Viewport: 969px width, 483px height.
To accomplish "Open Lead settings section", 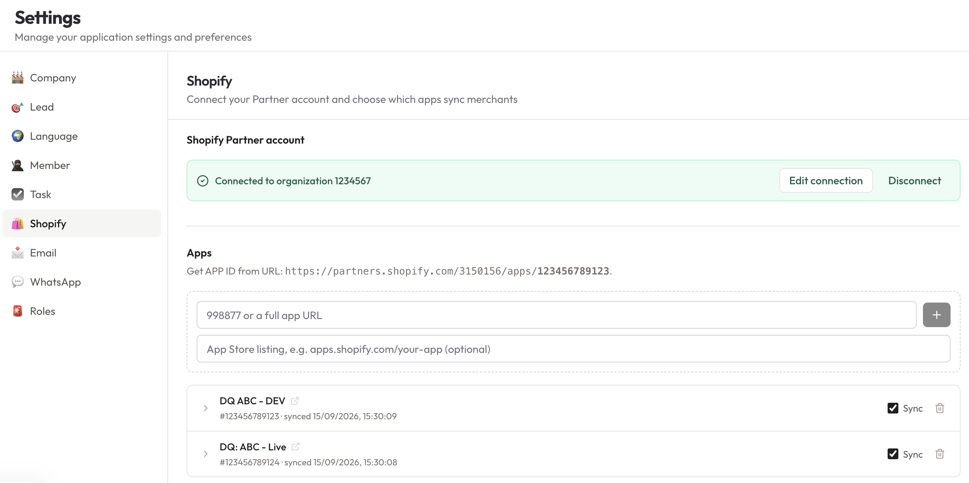I will tap(82, 107).
